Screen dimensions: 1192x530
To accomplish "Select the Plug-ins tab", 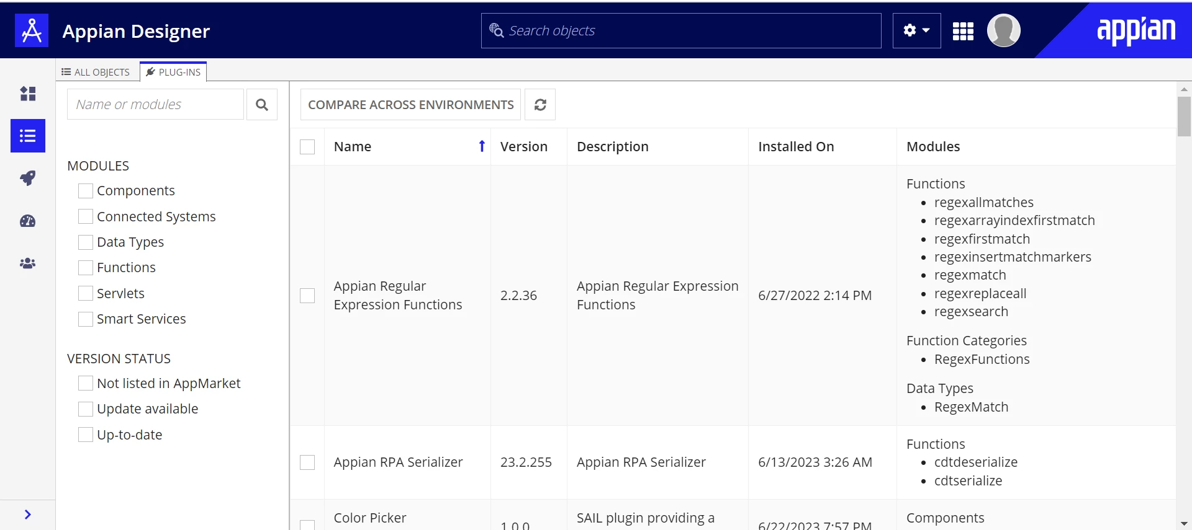I will (x=173, y=72).
